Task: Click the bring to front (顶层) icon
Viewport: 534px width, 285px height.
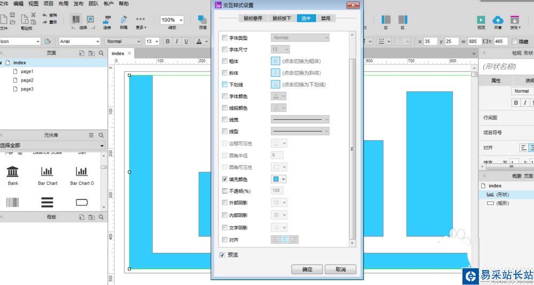Action: 202,20
